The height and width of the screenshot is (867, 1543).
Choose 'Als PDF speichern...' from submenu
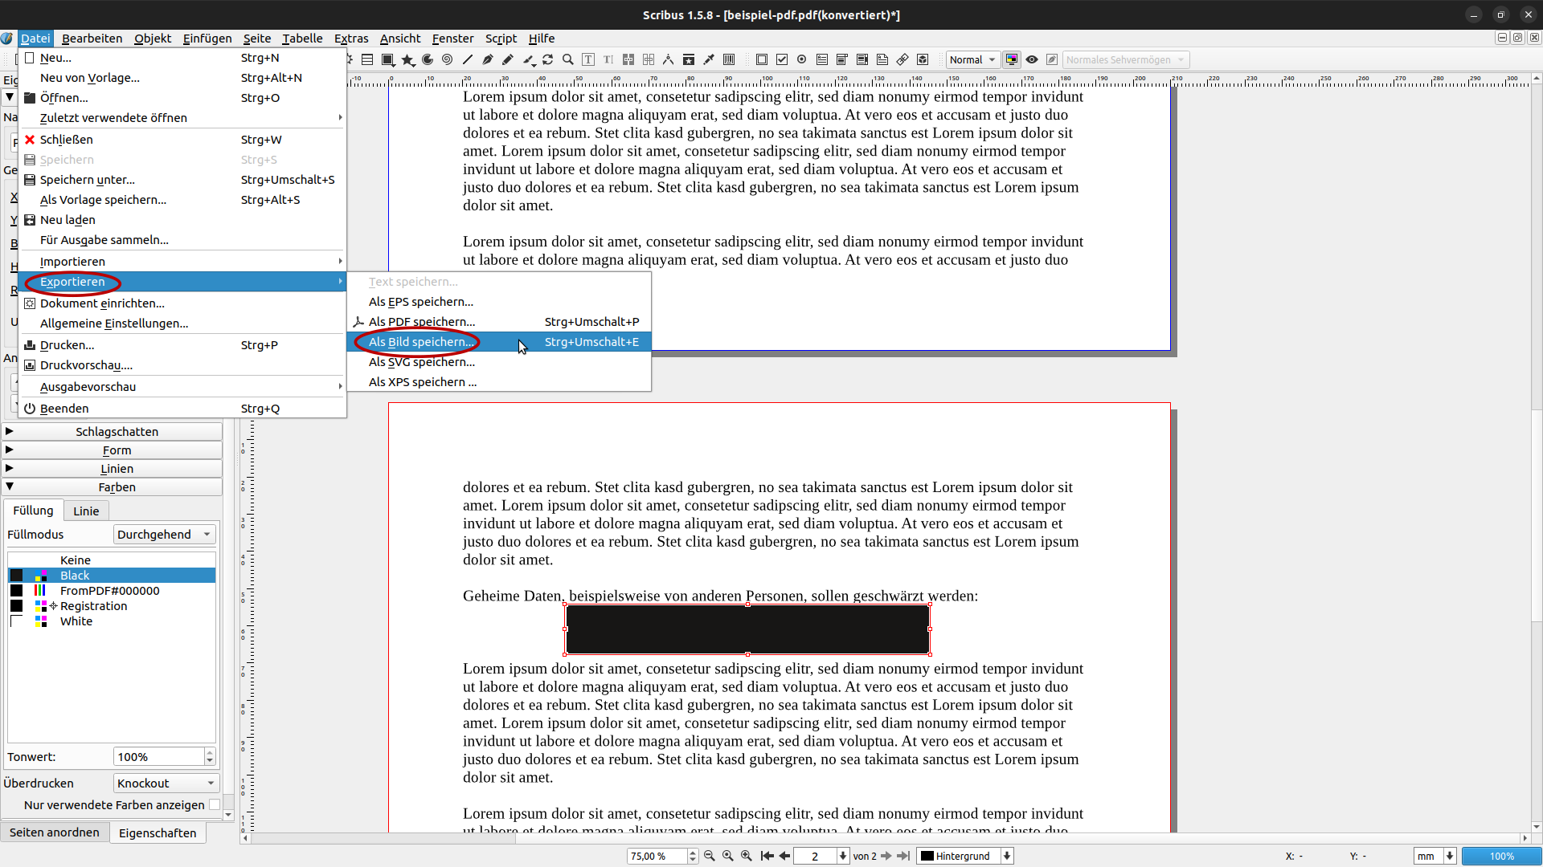click(421, 322)
